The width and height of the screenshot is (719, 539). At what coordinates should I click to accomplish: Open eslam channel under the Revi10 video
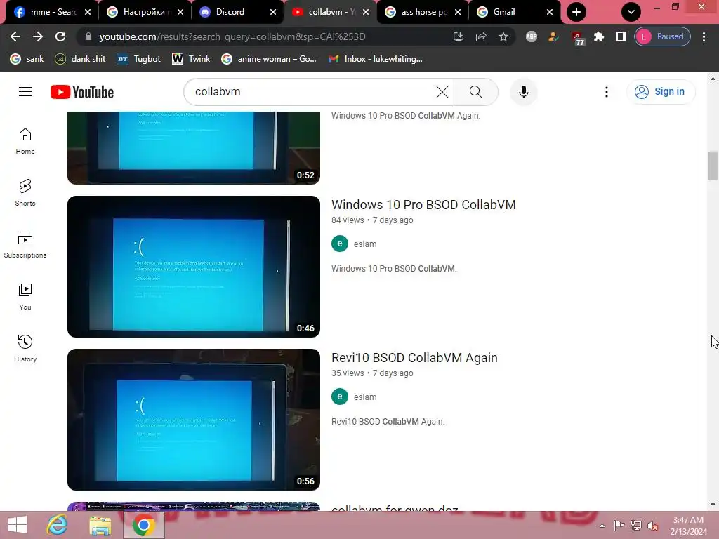click(365, 397)
